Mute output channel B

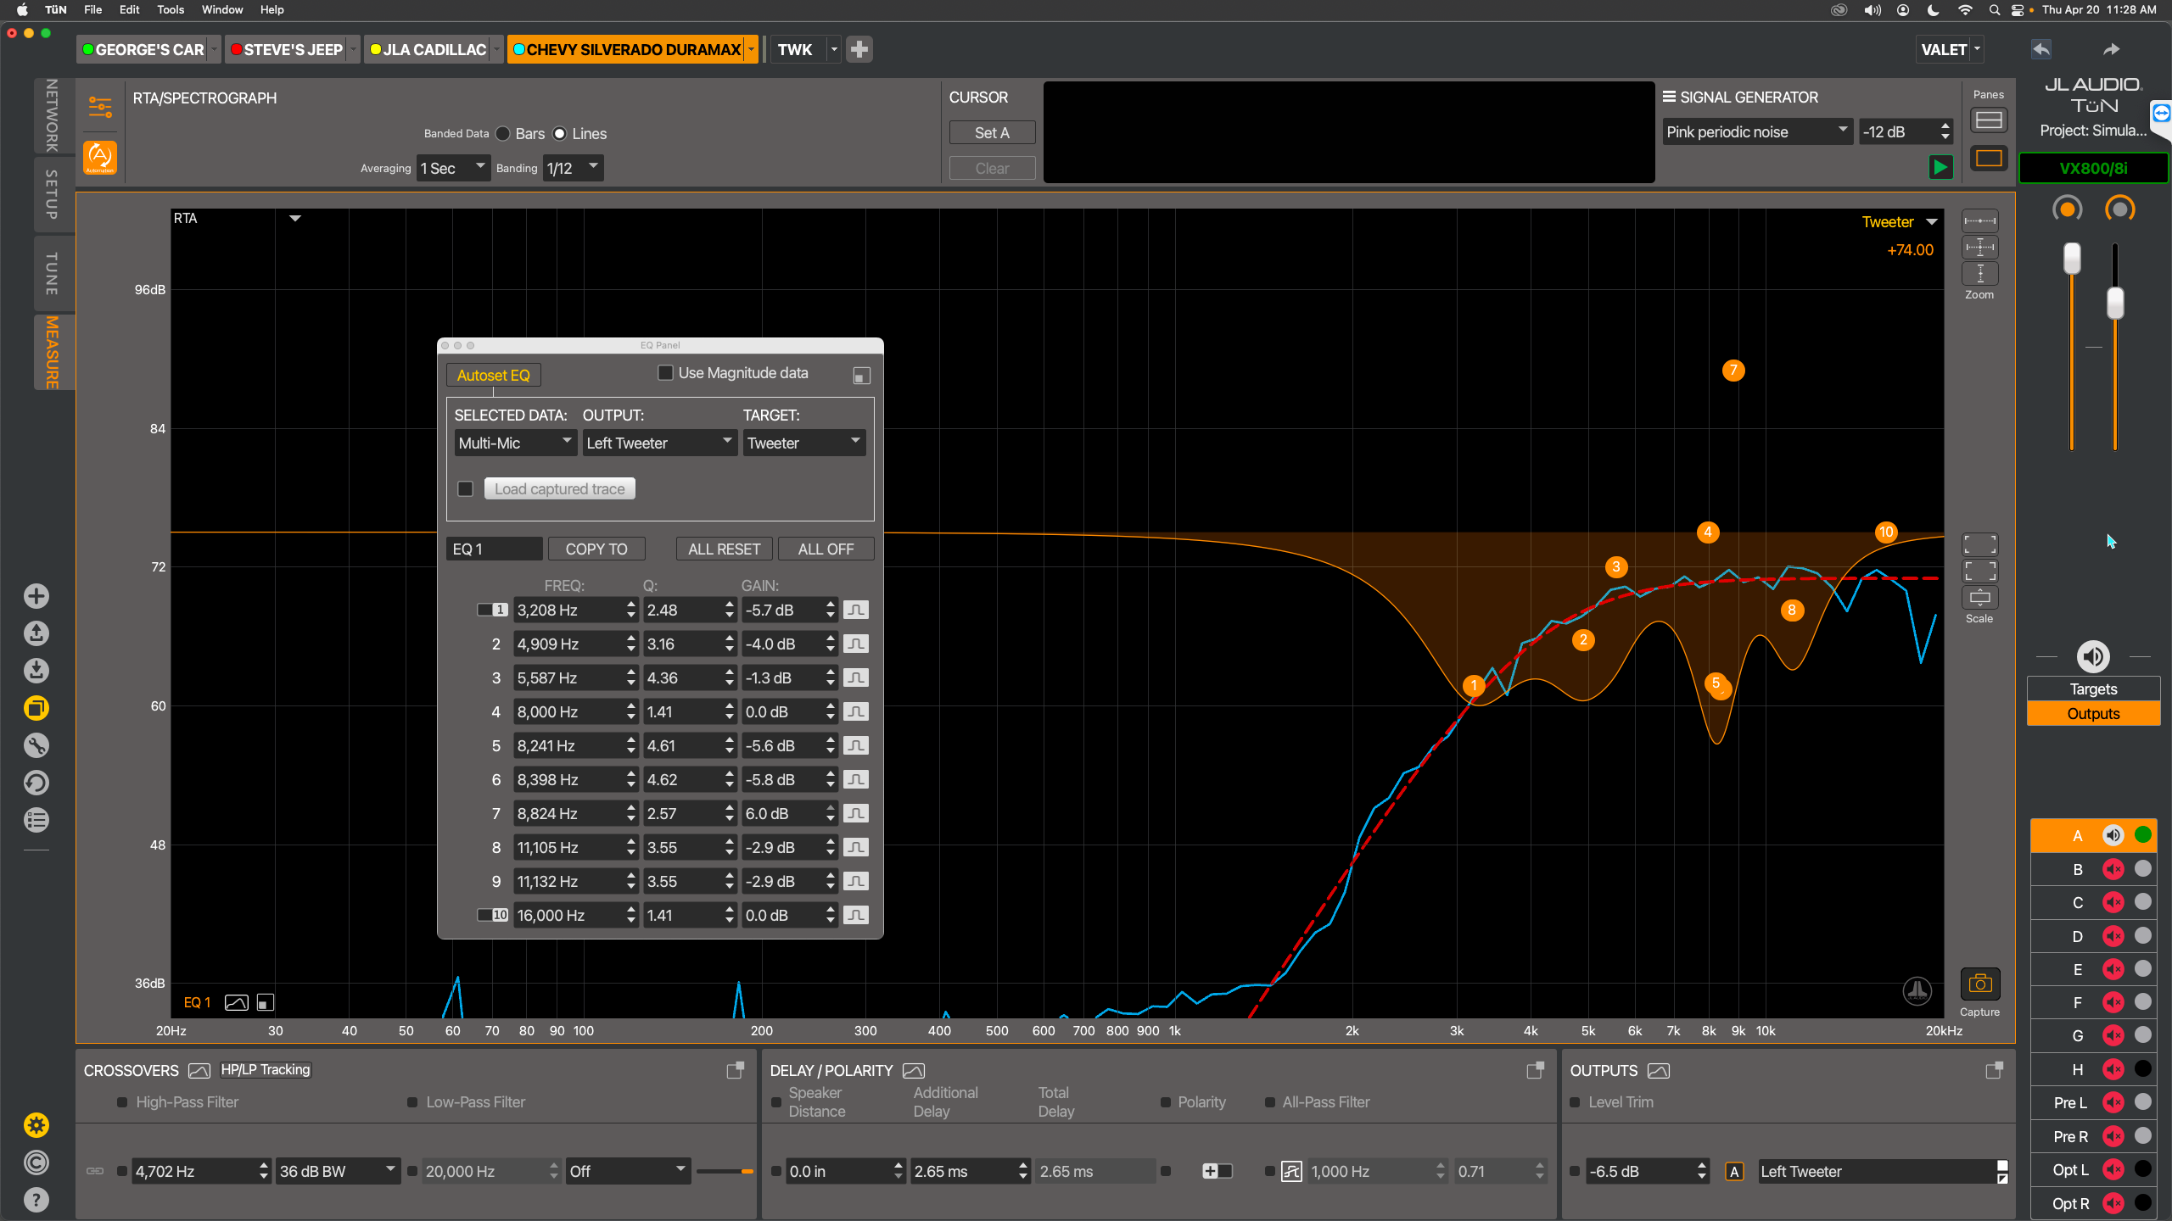point(2113,869)
